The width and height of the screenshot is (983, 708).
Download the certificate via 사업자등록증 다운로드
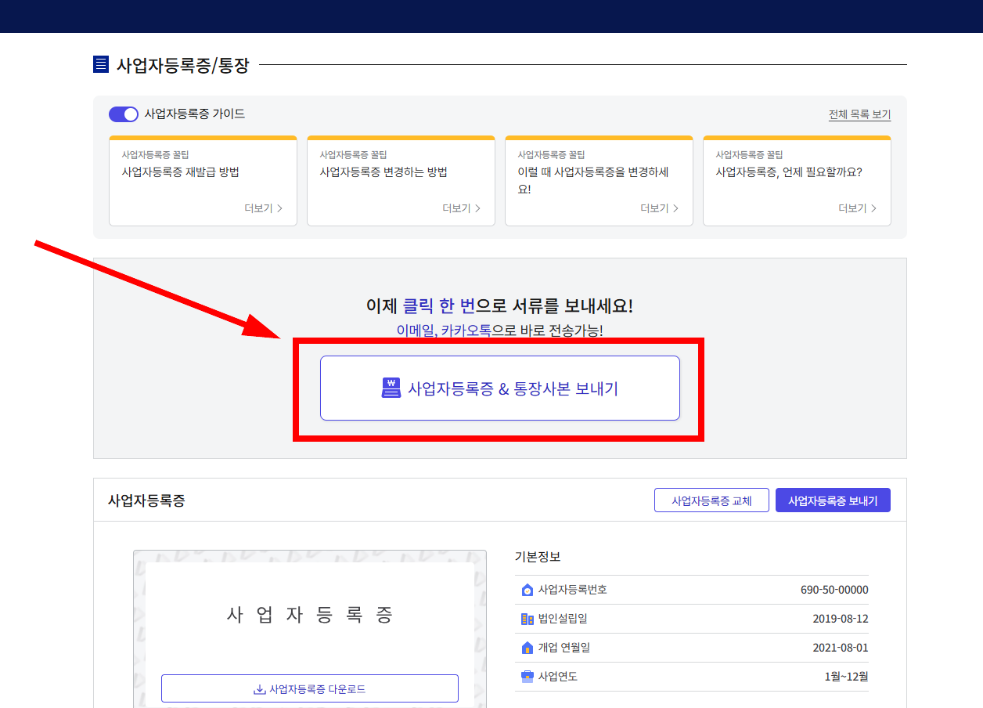(309, 688)
